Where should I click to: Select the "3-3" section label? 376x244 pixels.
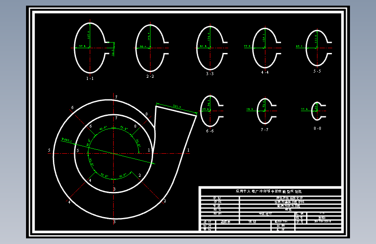[x=210, y=74]
